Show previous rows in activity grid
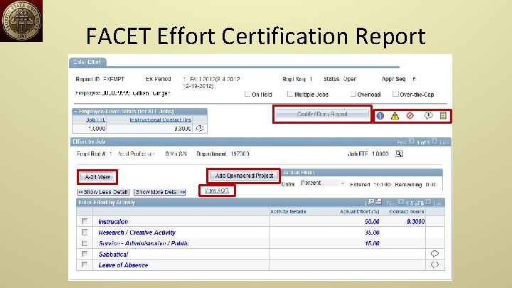The image size is (512, 288). pos(401,203)
